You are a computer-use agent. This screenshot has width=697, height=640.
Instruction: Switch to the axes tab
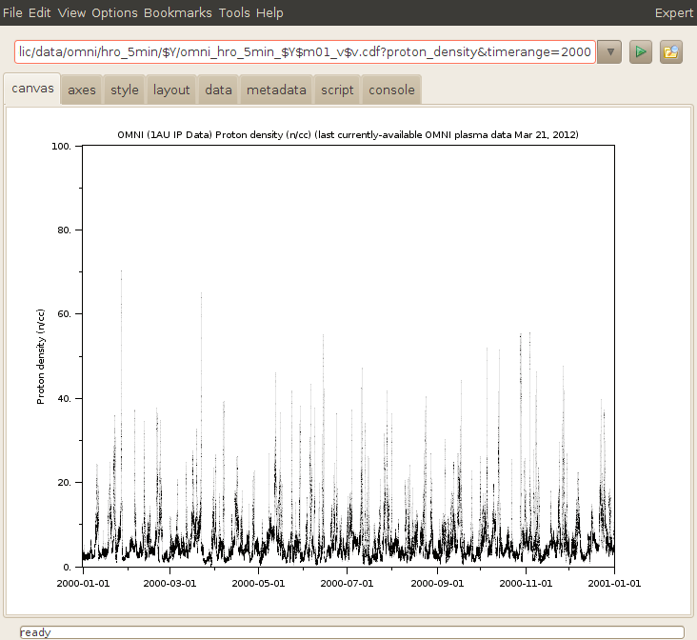82,90
